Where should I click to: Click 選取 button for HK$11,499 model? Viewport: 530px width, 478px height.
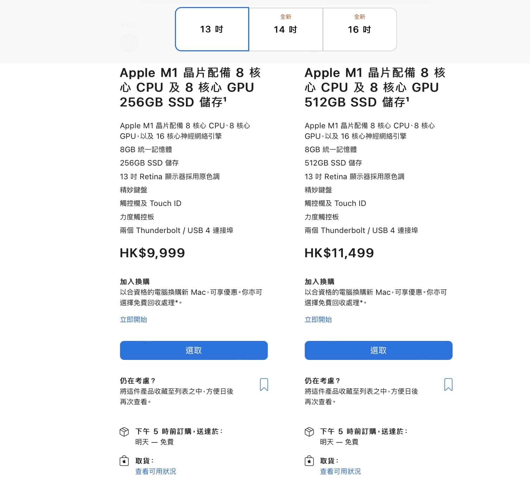379,350
